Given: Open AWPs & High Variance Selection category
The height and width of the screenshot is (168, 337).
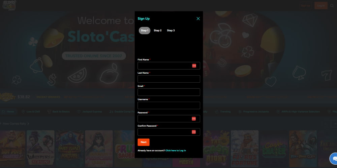Looking at the screenshot, I should pyautogui.click(x=298, y=112).
